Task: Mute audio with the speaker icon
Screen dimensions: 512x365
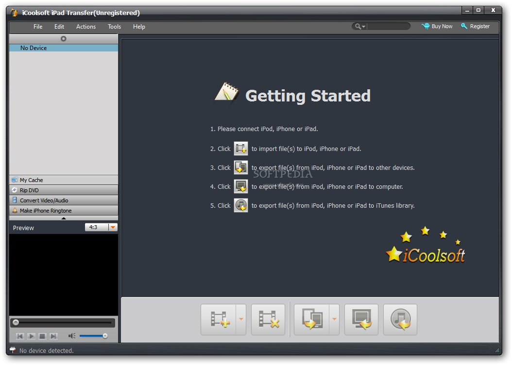Action: point(72,336)
